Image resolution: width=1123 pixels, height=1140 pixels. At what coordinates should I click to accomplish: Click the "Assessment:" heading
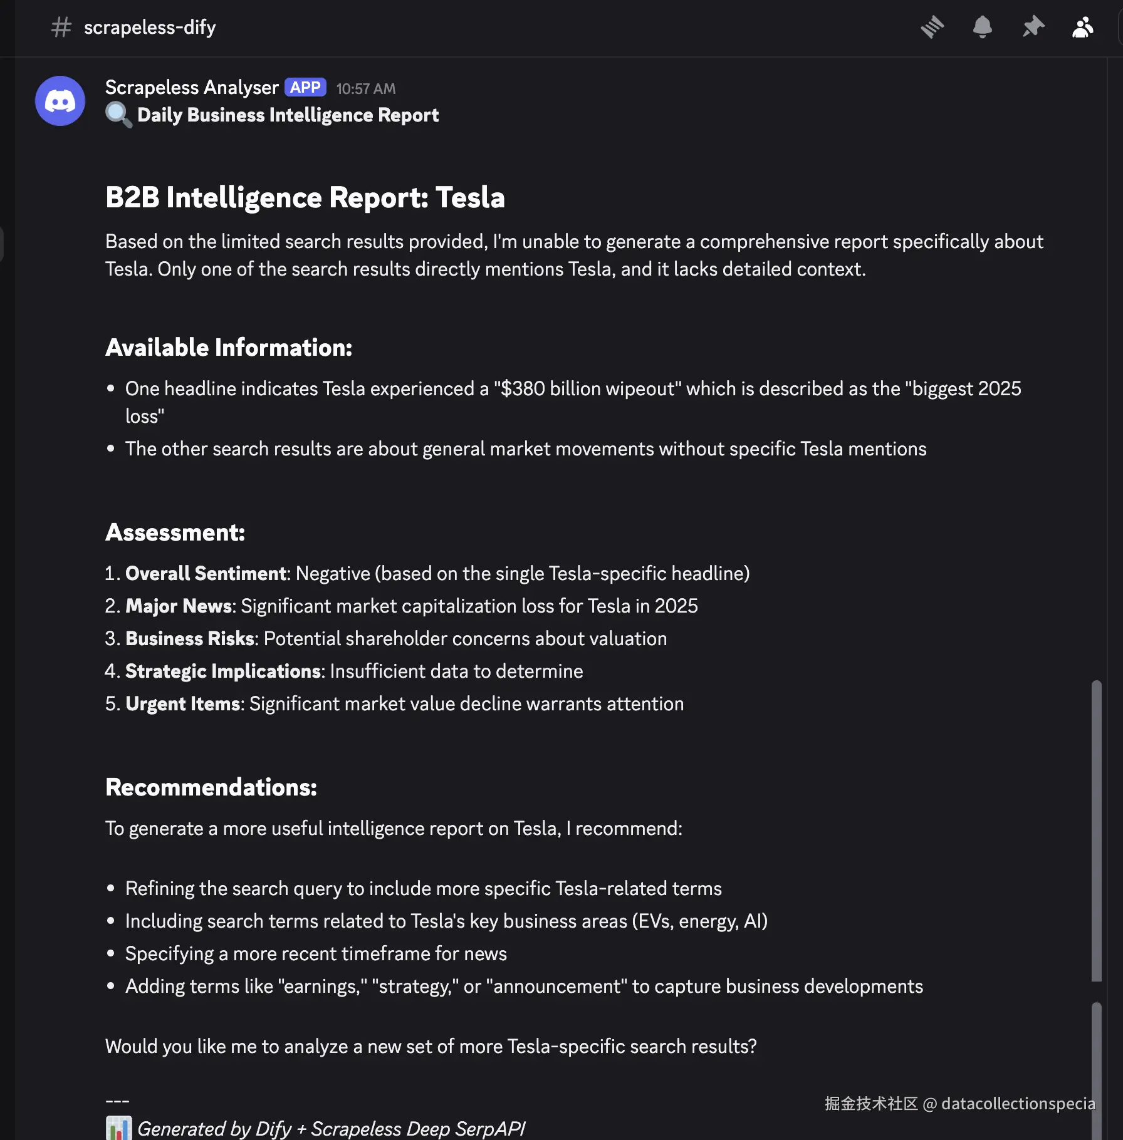pyautogui.click(x=175, y=532)
